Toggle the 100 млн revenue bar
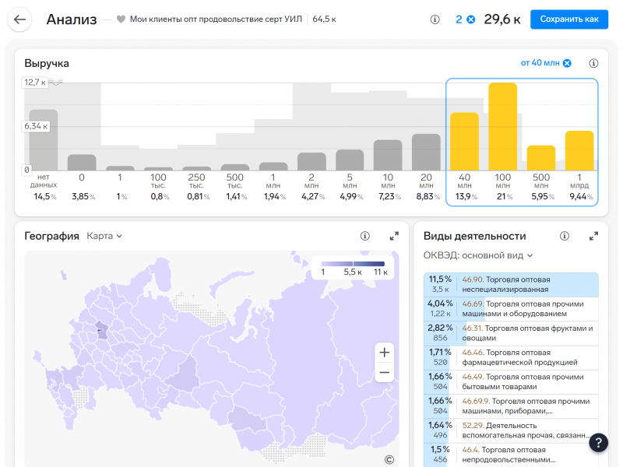This screenshot has height=467, width=623. coord(503,126)
